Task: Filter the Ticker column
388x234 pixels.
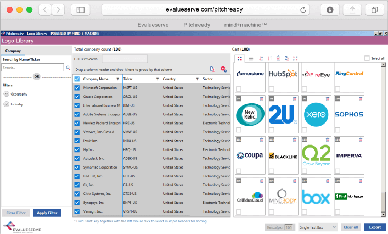Action: click(x=158, y=79)
